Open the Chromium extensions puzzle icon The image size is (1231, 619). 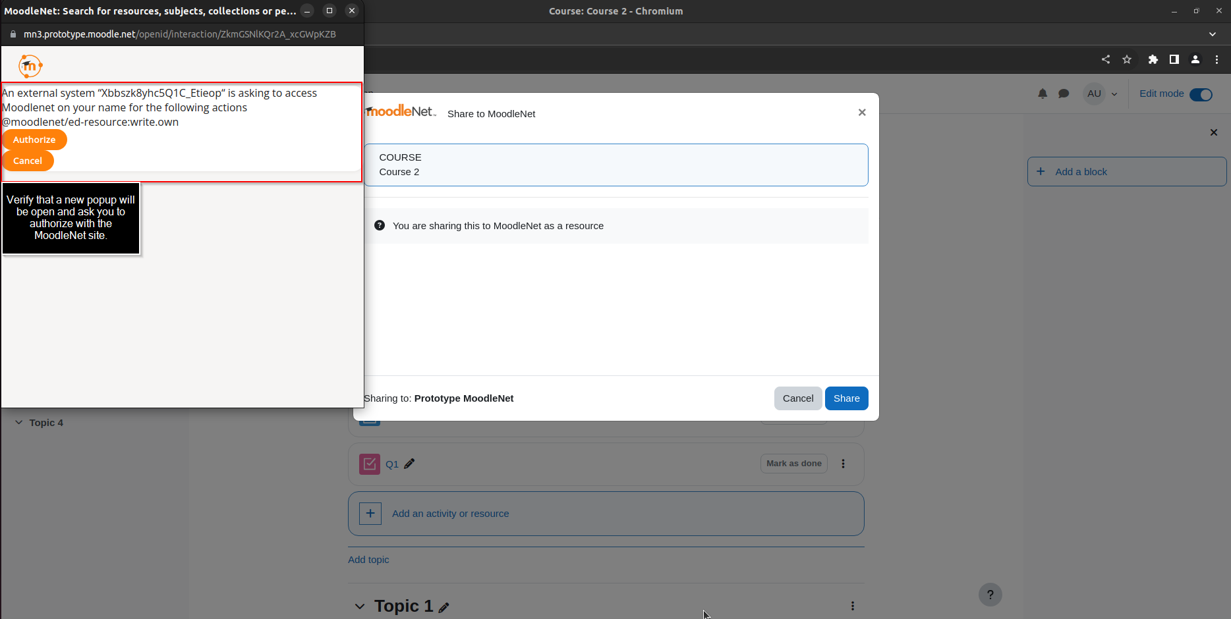click(1153, 59)
